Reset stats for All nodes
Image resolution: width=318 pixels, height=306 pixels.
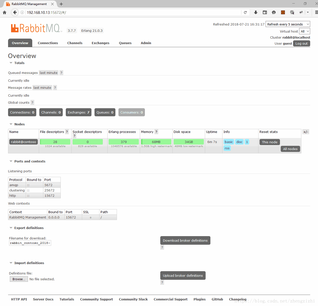pyautogui.click(x=290, y=149)
